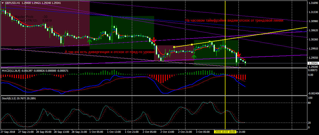Click the 1.29910 price scale label
319x135 pixels.
tap(313, 49)
